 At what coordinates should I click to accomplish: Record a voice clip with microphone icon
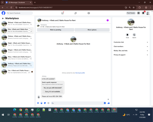coord(38,103)
